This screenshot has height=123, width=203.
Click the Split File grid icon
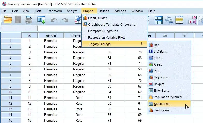click(159, 20)
